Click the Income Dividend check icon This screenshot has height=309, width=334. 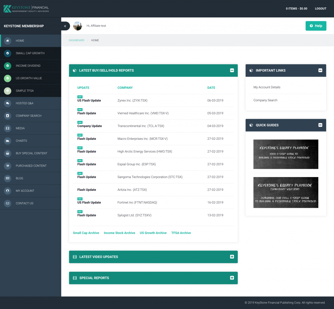point(8,66)
